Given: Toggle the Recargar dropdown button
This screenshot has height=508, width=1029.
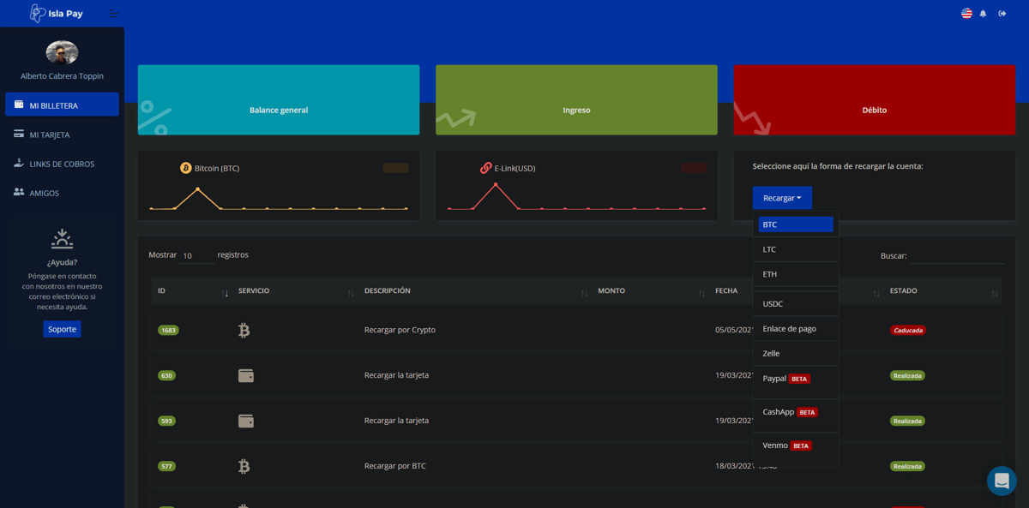Looking at the screenshot, I should (782, 198).
